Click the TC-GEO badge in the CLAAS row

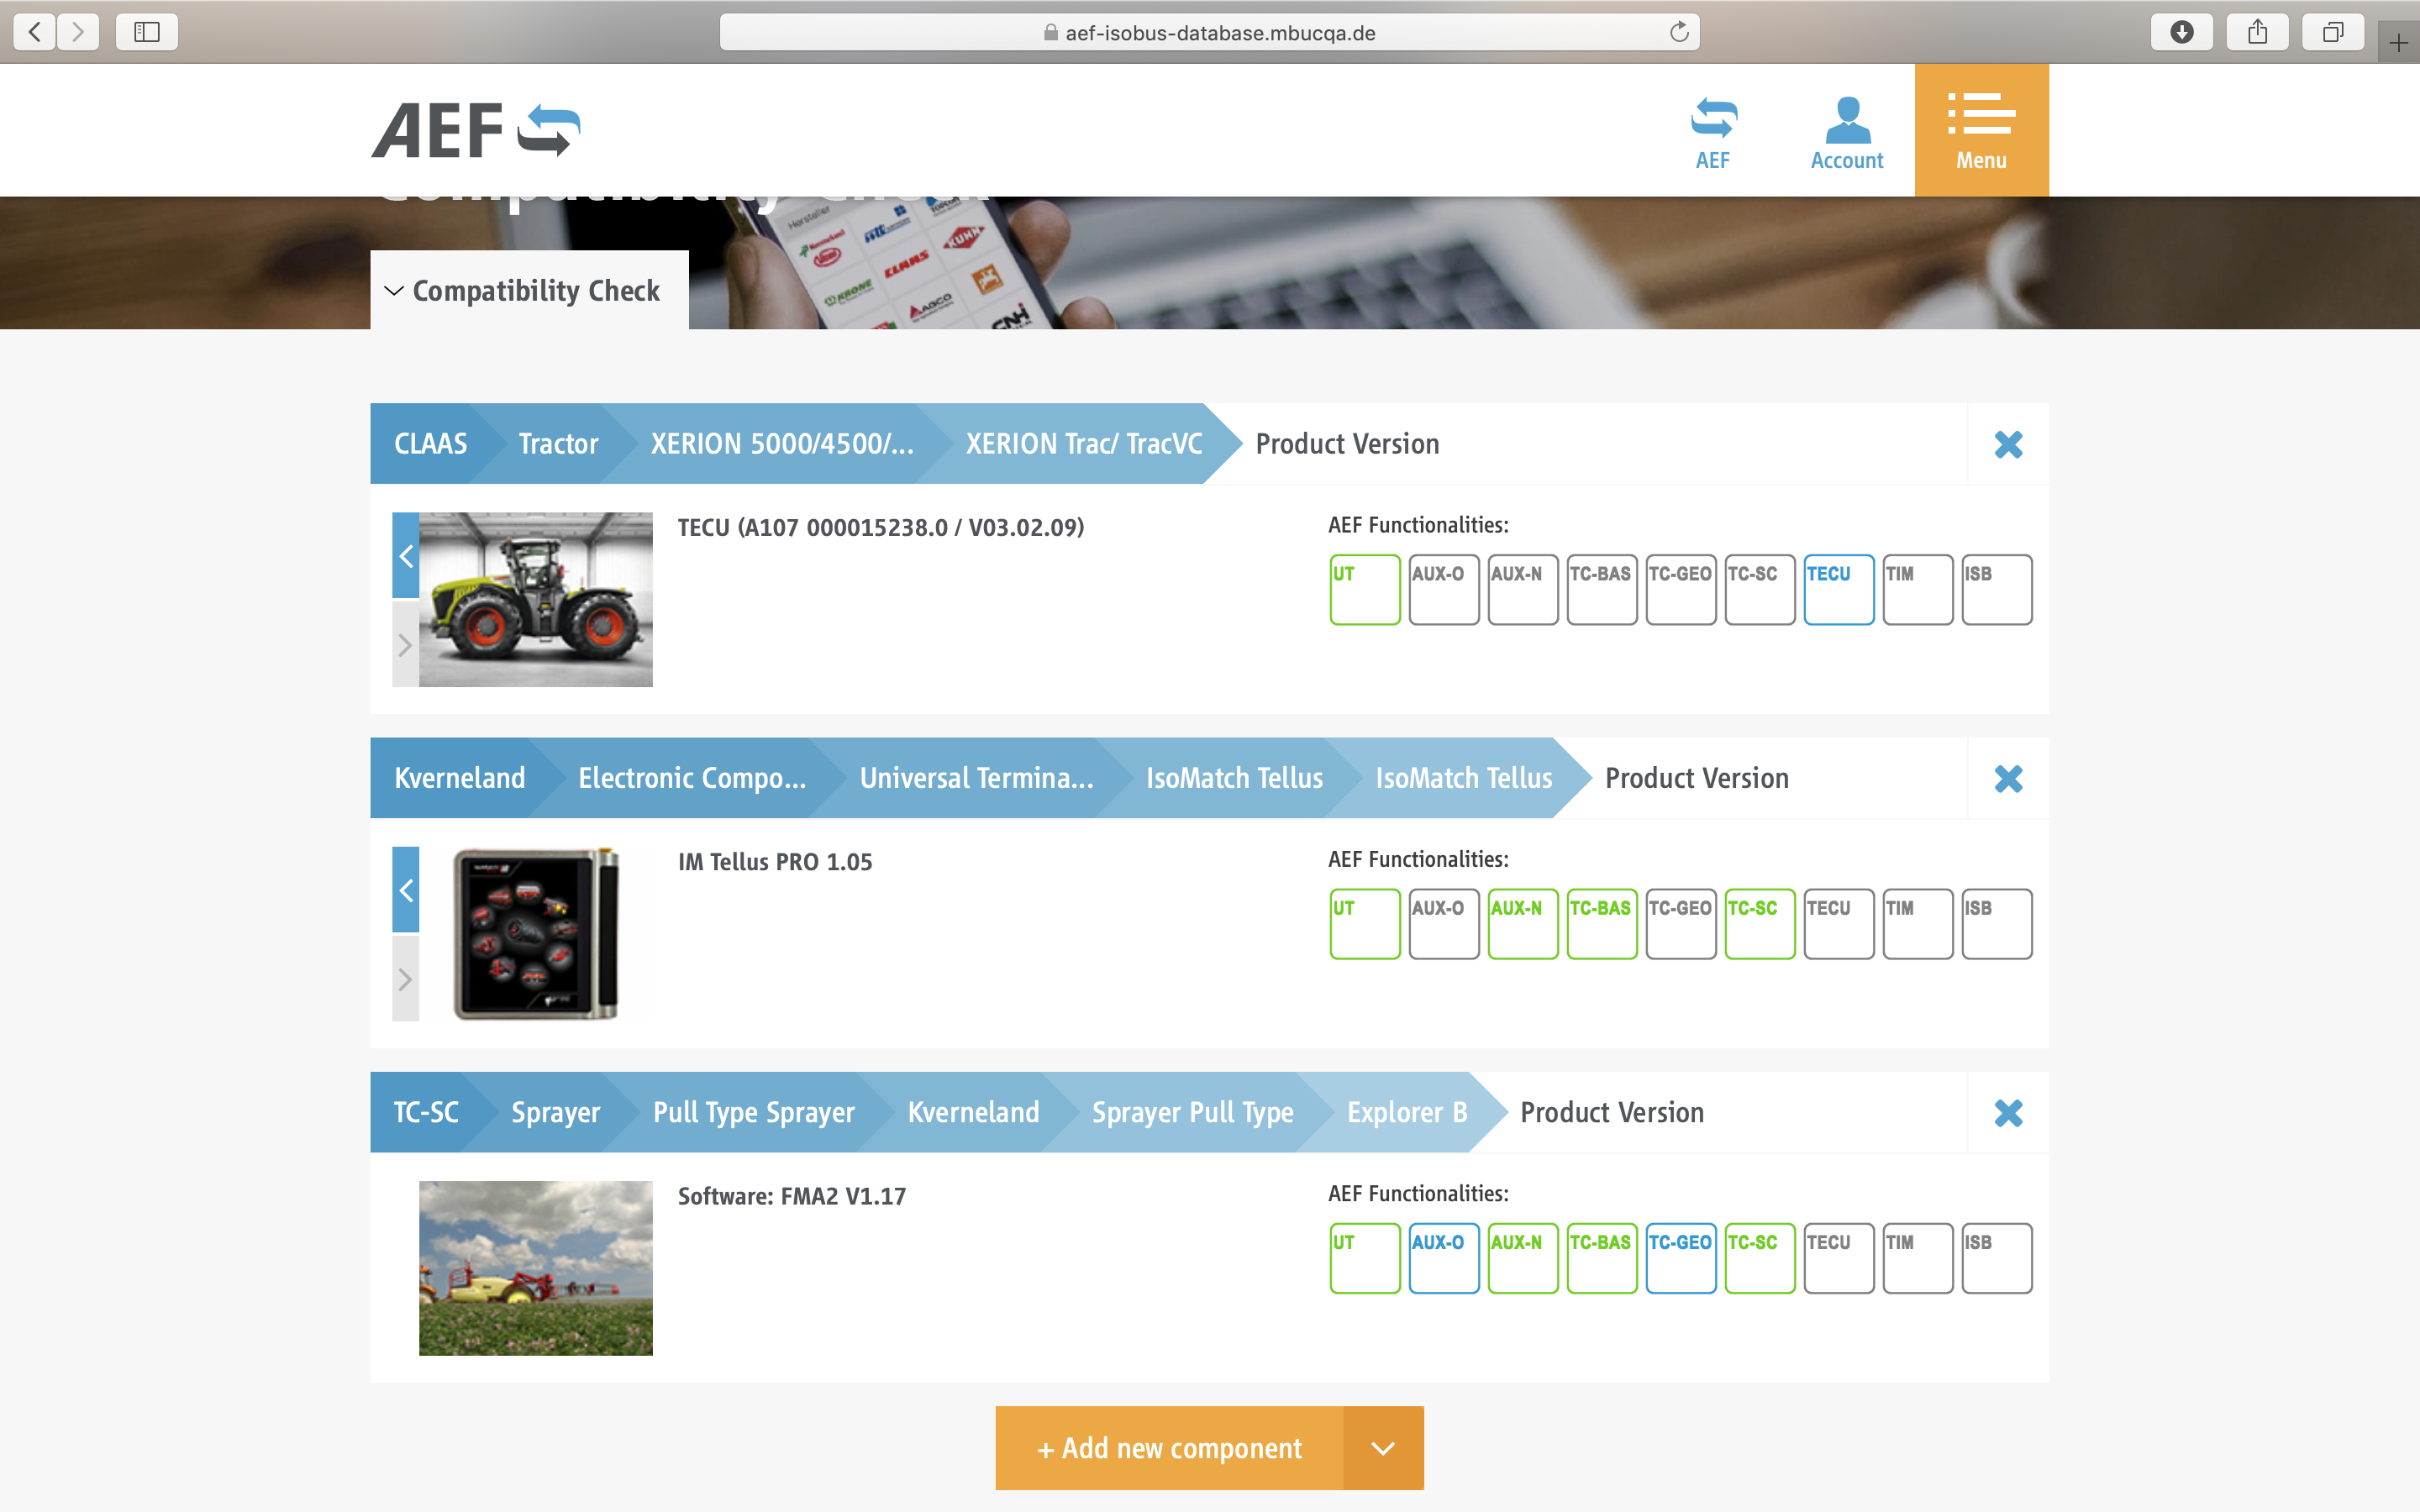pos(1681,590)
